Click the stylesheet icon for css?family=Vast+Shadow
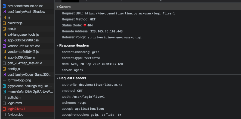The width and height of the screenshot is (241, 119). [x=4, y=12]
